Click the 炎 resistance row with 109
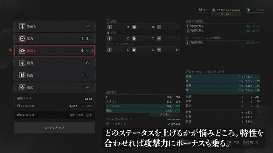This screenshot has width=273, height=153. point(223,81)
